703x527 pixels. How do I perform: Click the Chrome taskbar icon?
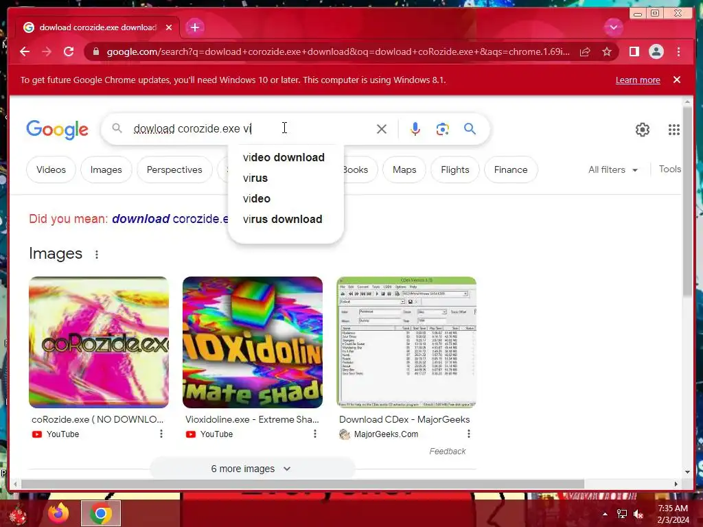[101, 513]
